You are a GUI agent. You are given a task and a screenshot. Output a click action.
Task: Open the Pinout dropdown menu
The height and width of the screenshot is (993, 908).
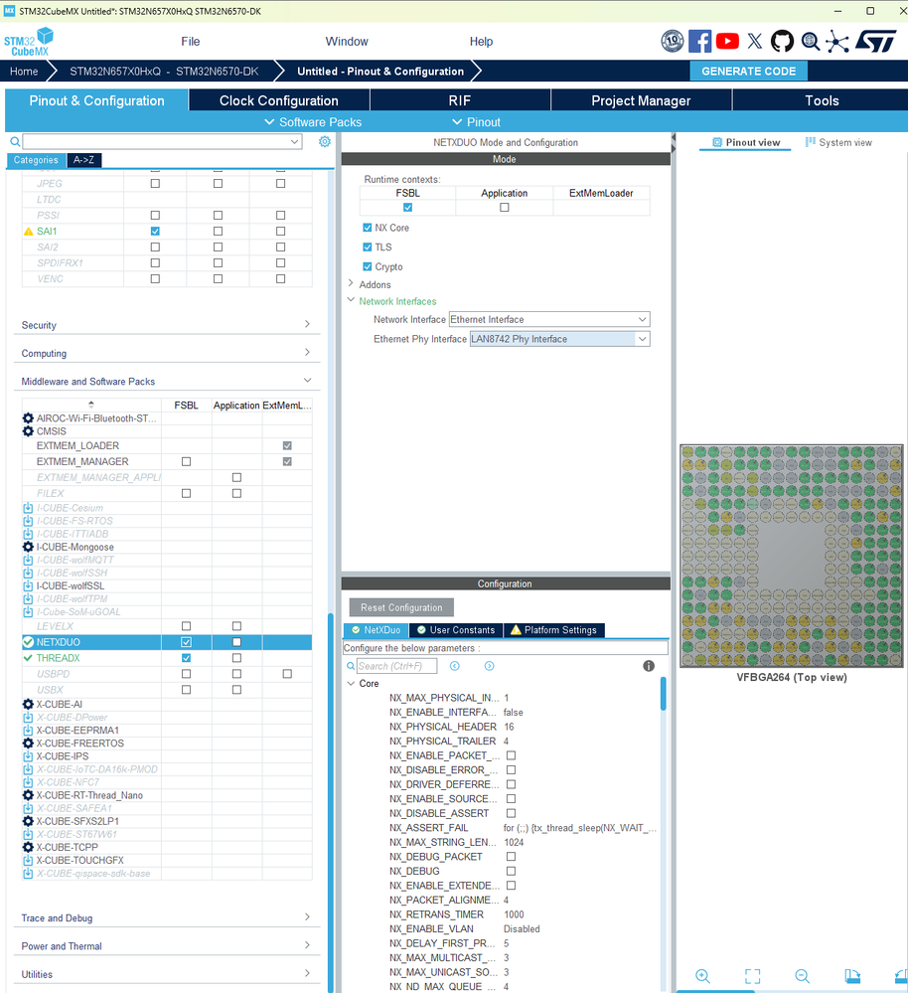pyautogui.click(x=477, y=122)
